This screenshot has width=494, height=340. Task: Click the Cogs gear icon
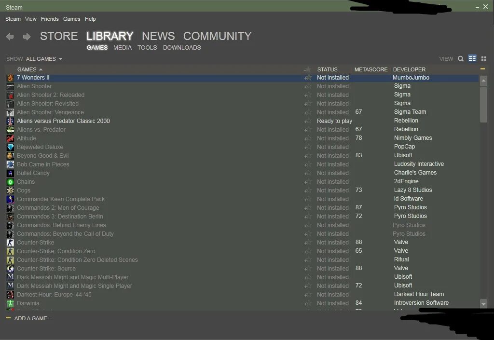click(x=11, y=190)
